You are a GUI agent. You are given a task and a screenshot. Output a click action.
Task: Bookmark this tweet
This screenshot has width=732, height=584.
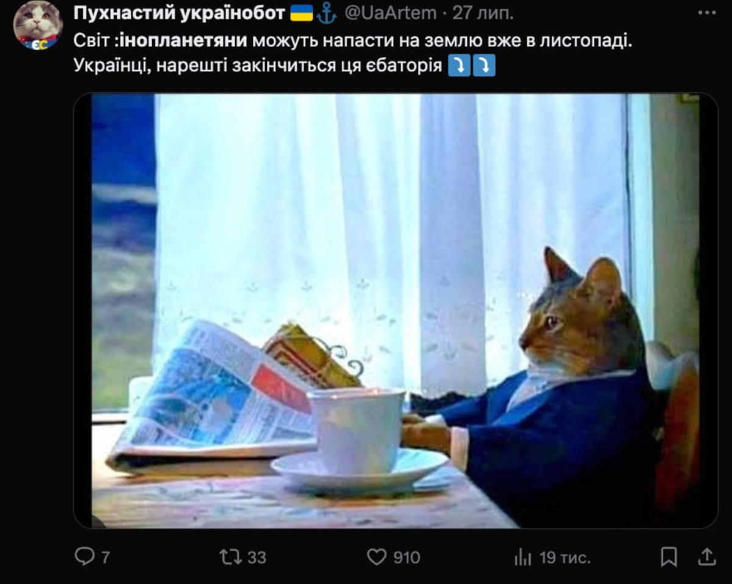669,557
